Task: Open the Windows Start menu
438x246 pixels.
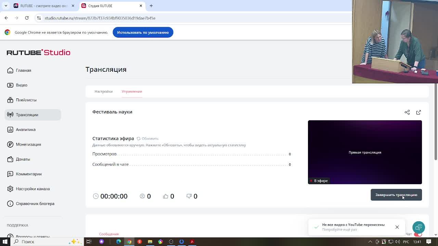Action: pos(5,242)
